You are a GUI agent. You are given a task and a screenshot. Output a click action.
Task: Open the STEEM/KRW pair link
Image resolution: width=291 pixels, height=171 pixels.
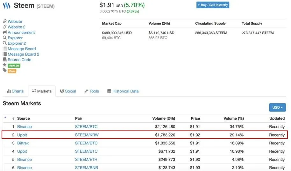(87, 135)
